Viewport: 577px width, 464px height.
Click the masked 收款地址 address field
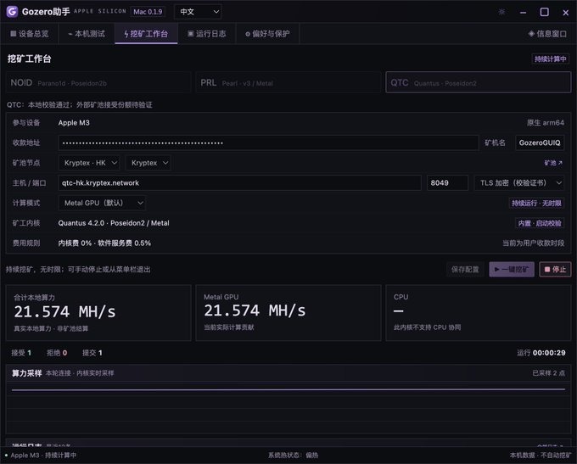[268, 143]
